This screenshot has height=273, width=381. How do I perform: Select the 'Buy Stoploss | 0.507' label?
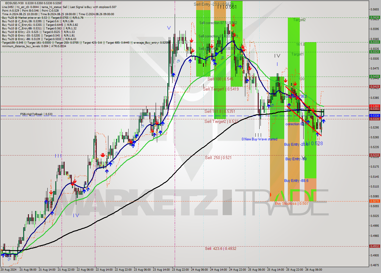pos(292,203)
